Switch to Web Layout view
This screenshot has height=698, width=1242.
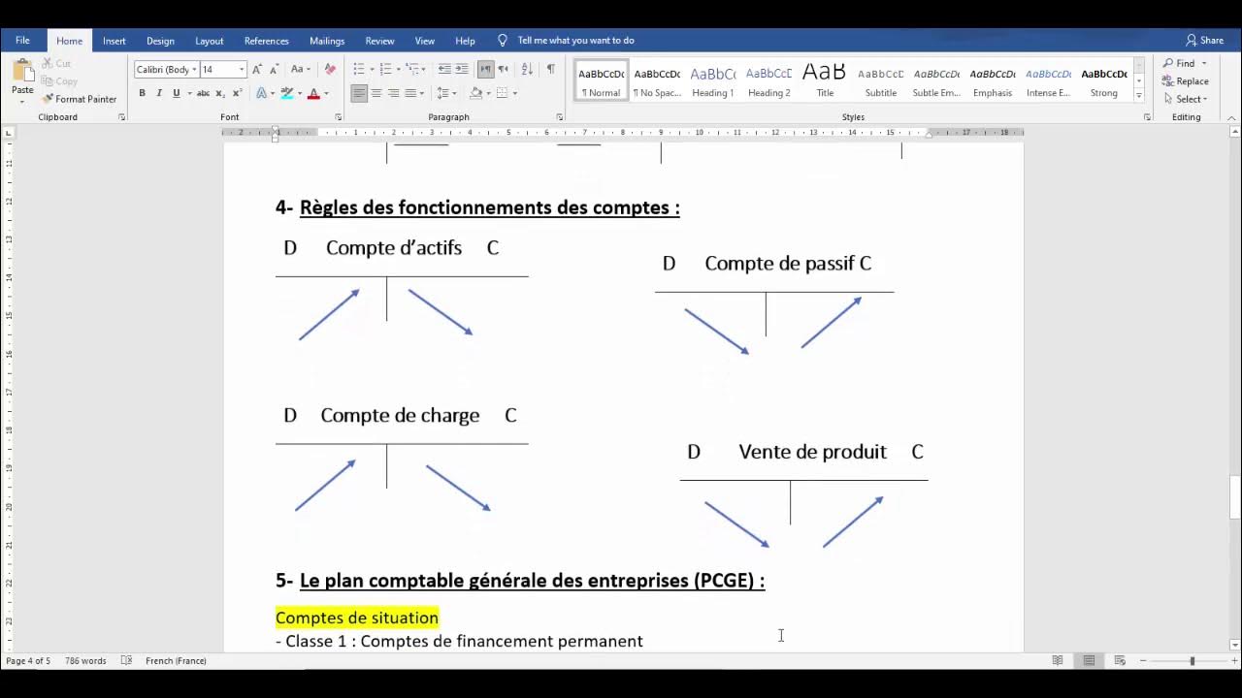pyautogui.click(x=1120, y=660)
